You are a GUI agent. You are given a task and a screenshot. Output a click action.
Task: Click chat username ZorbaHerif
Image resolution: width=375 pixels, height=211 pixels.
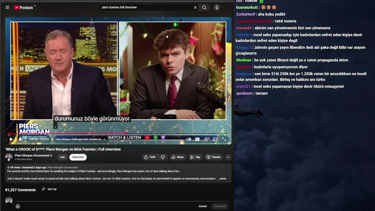coord(246,14)
